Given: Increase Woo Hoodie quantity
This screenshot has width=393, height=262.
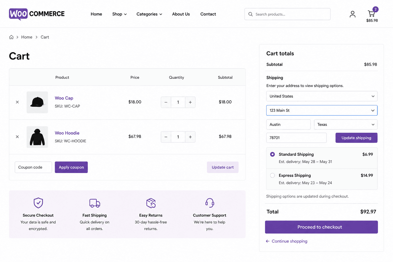Looking at the screenshot, I should point(190,137).
